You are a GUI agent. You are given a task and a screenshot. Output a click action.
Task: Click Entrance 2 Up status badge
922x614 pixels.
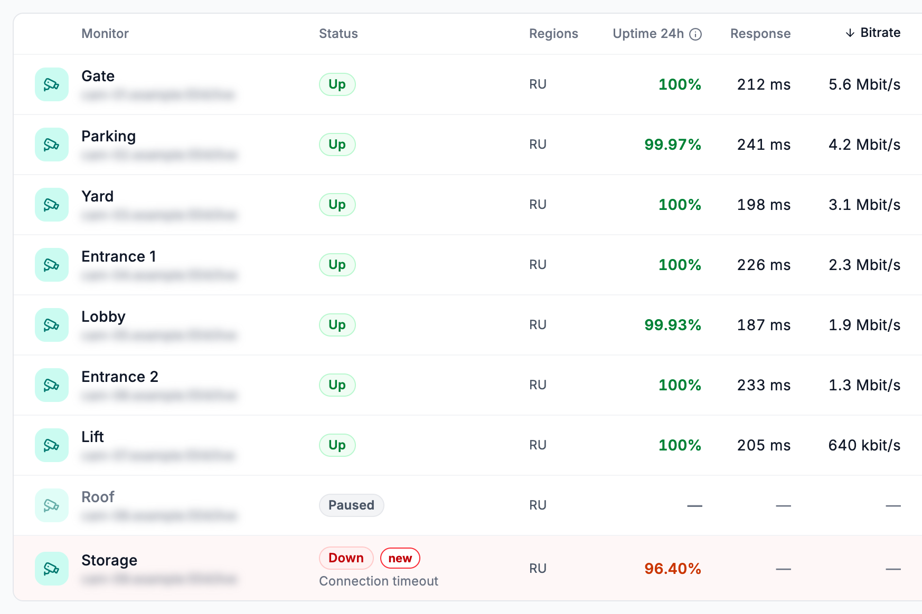(x=337, y=385)
